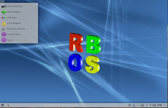Open the volume speaker tray icon
This screenshot has width=168, height=108.
click(x=138, y=105)
